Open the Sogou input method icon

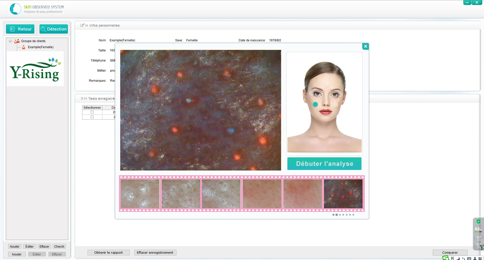point(446,258)
